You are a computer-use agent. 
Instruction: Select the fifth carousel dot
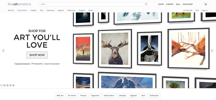(13, 85)
